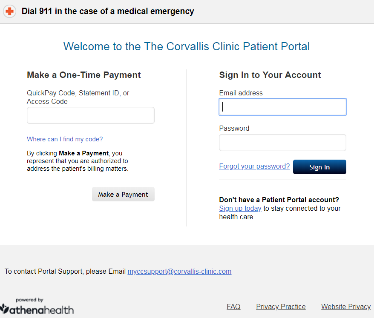Click the Welcome to Corvallis Clinic heading
Screen dimensions: 374x318
[187, 46]
